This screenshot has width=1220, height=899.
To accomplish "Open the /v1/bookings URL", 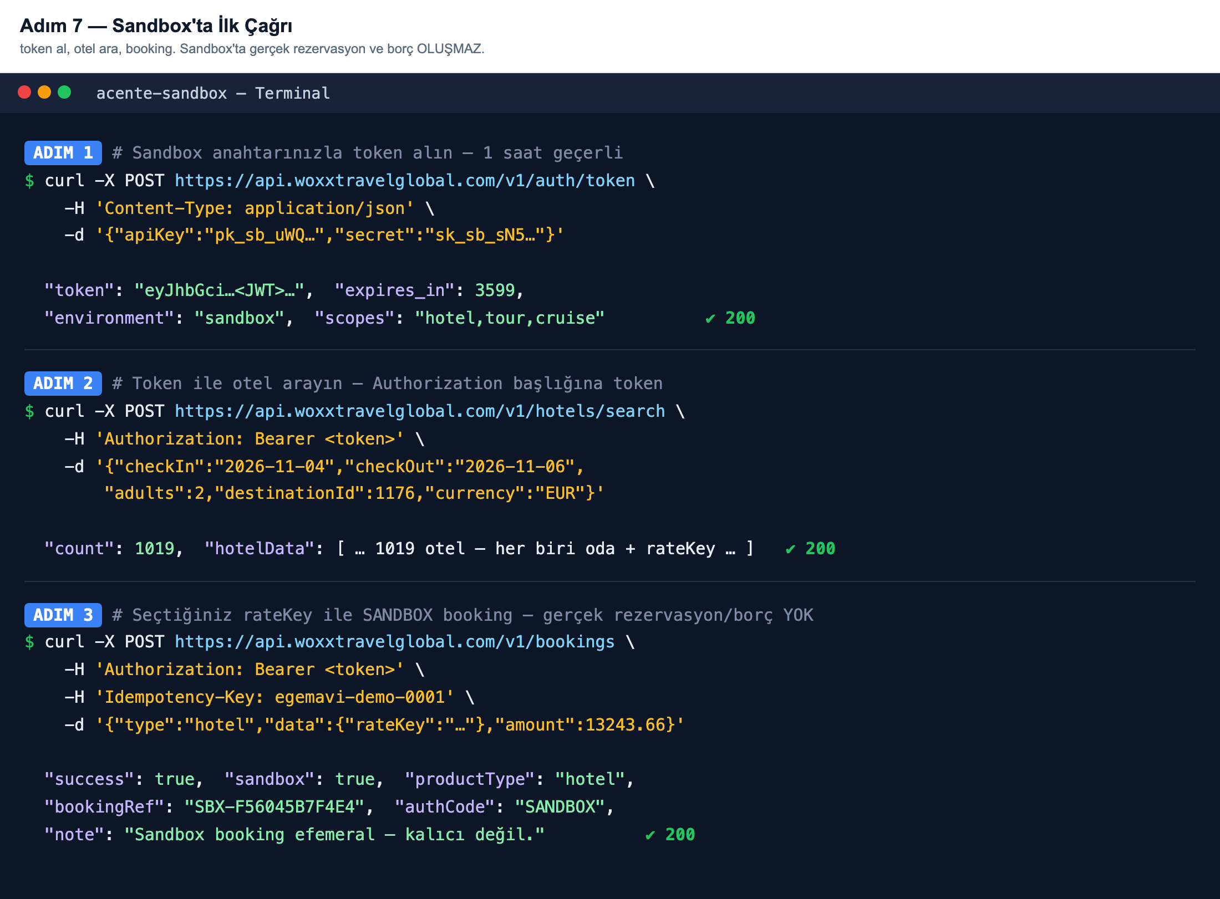I will [x=395, y=642].
